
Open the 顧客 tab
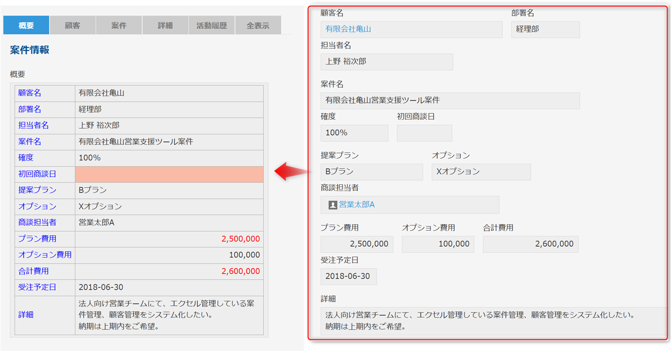[73, 25]
